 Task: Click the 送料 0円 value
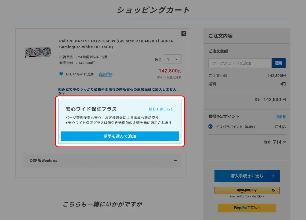tap(283, 84)
